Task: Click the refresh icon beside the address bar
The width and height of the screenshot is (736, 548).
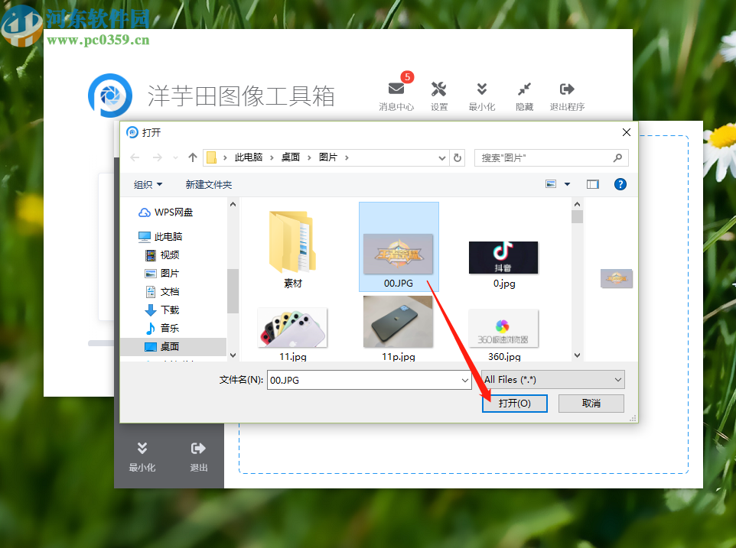Action: pos(457,157)
